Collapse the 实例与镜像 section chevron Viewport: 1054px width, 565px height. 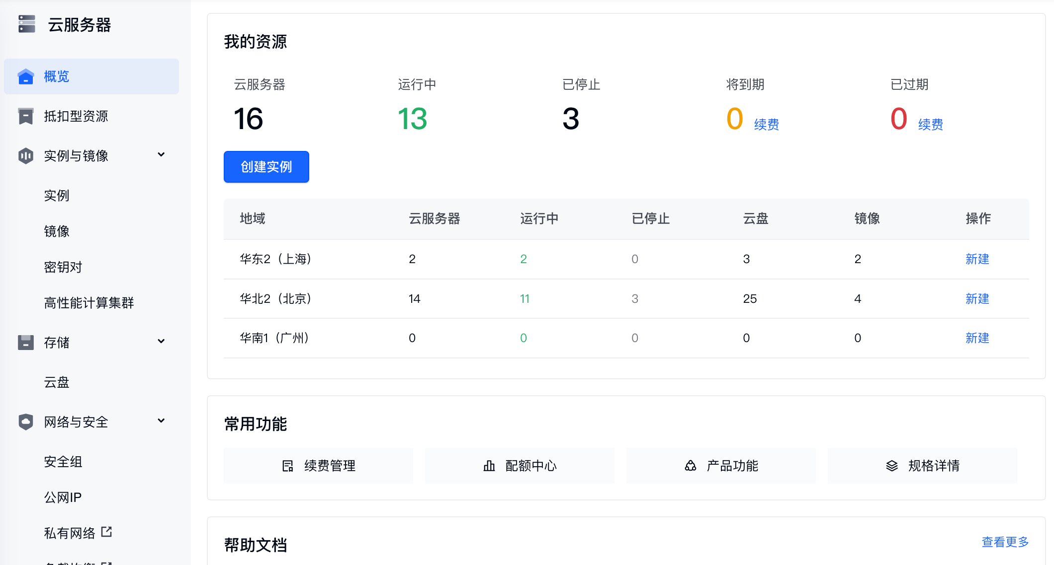click(x=161, y=155)
